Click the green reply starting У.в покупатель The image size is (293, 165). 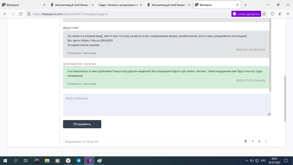pos(166,77)
